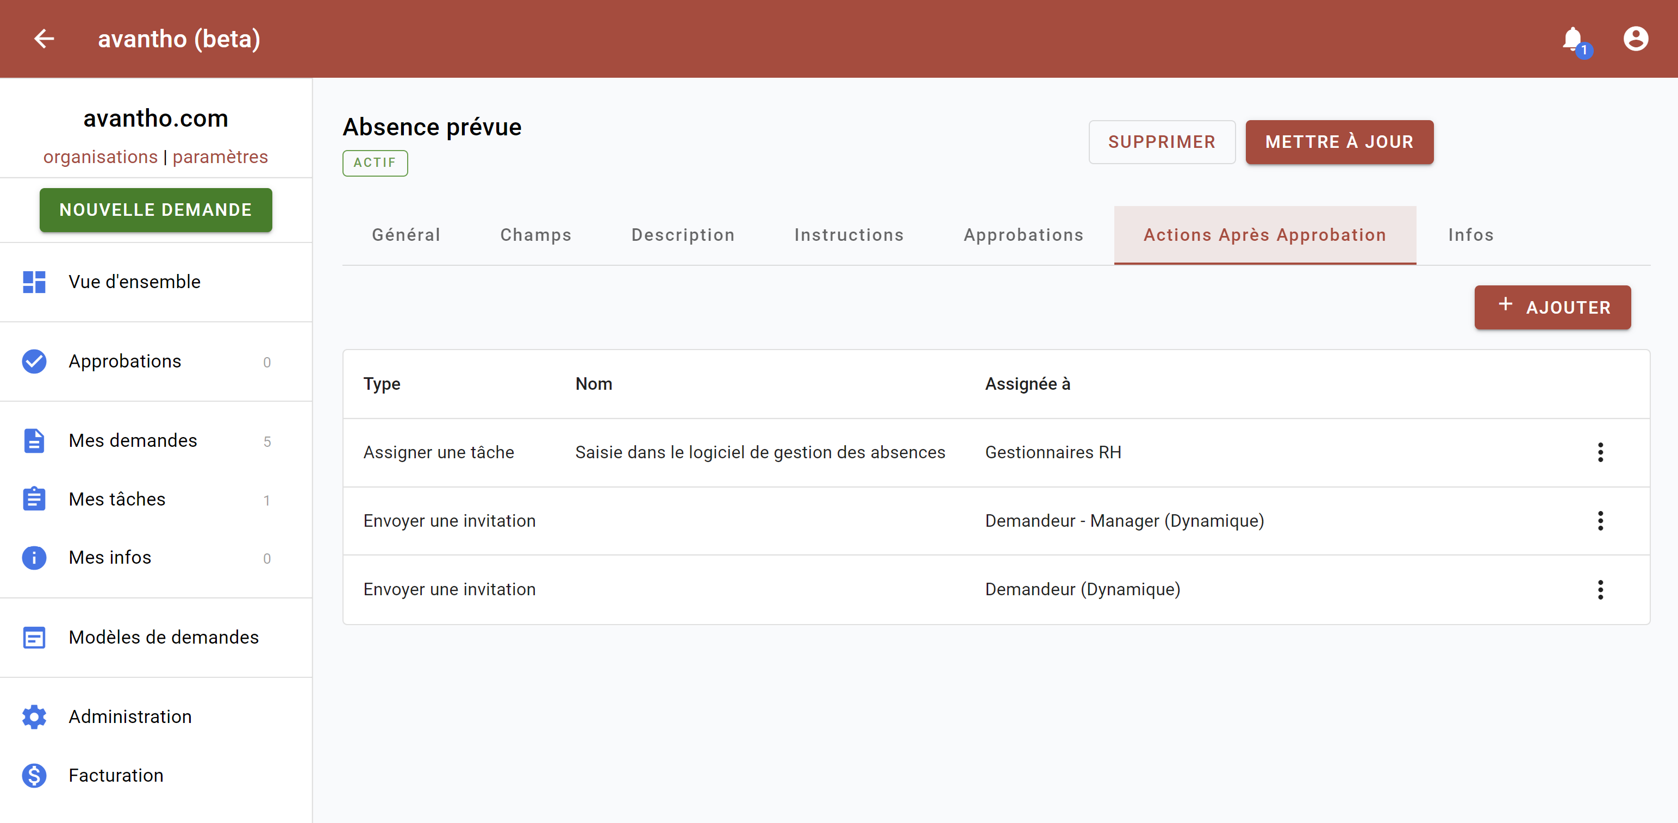The image size is (1678, 823).
Task: Click the avantho.com organisation title
Action: click(x=155, y=119)
